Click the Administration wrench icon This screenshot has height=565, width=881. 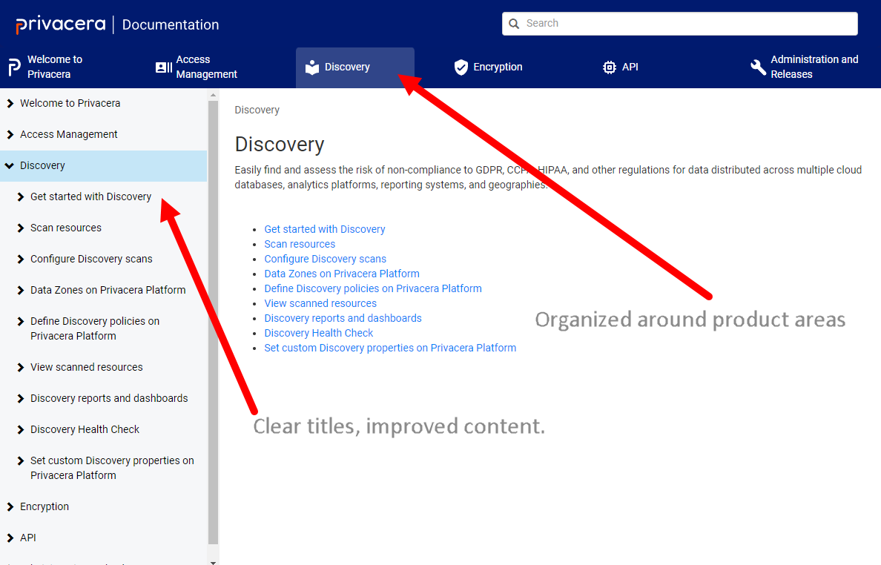pos(758,67)
